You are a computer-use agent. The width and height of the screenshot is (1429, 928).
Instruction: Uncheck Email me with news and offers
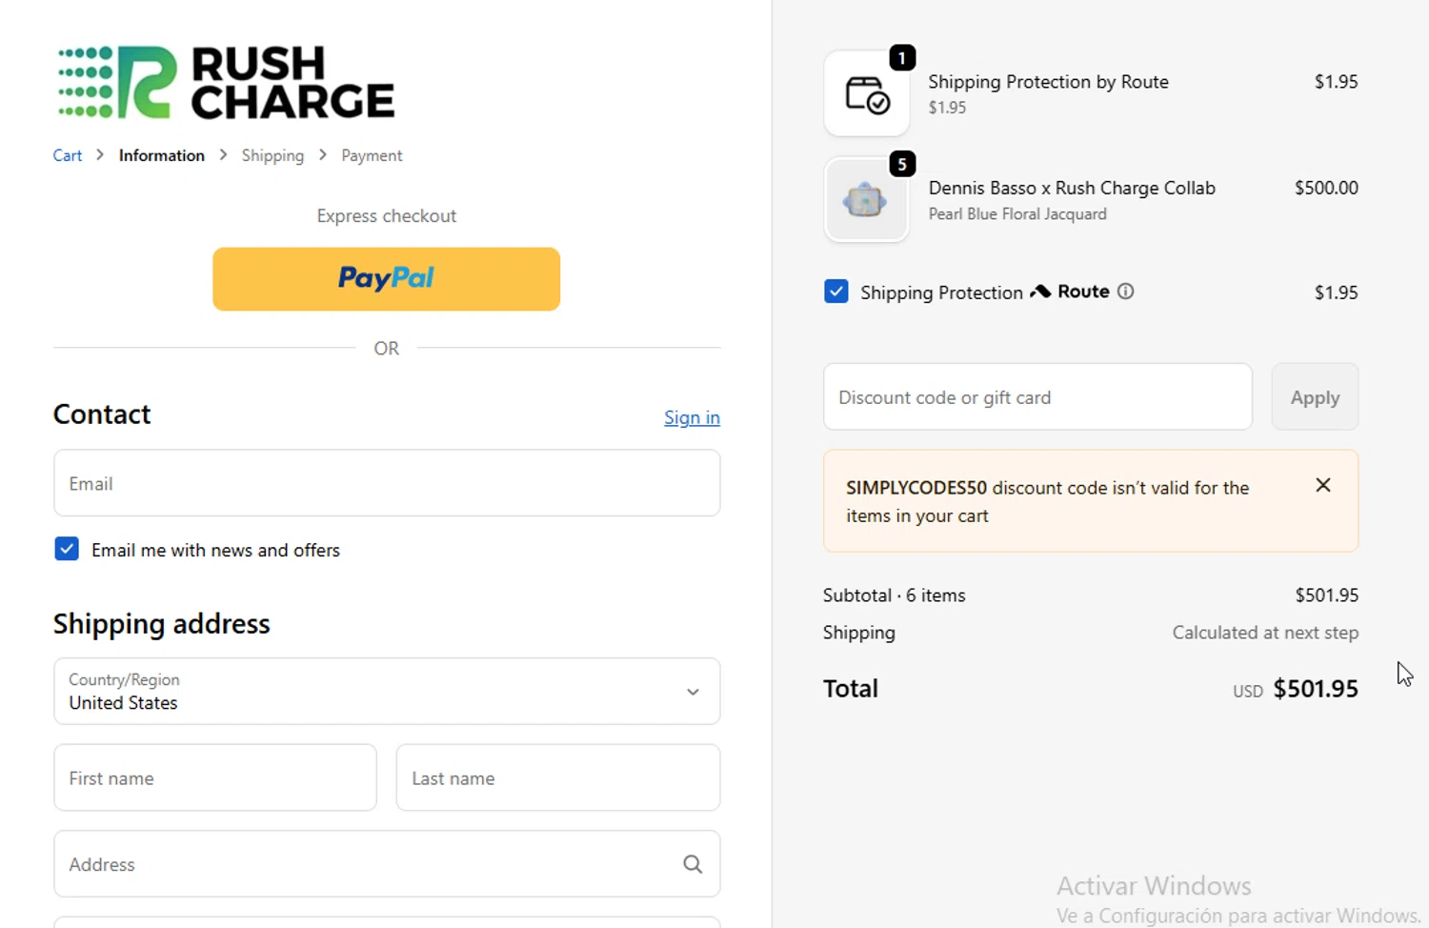[x=67, y=549]
